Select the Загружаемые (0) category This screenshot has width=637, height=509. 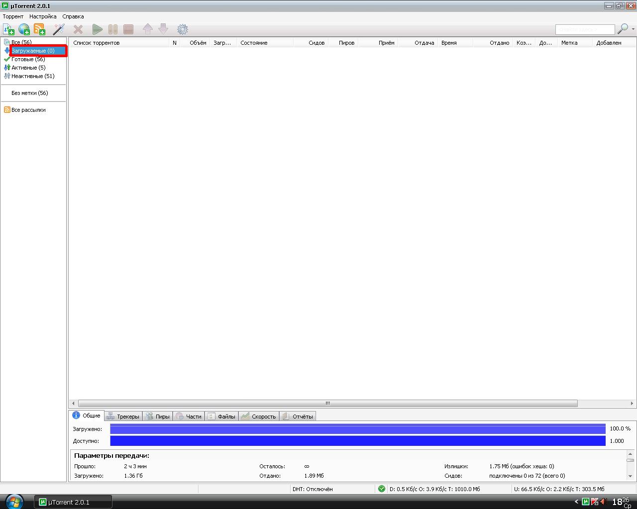(x=33, y=51)
